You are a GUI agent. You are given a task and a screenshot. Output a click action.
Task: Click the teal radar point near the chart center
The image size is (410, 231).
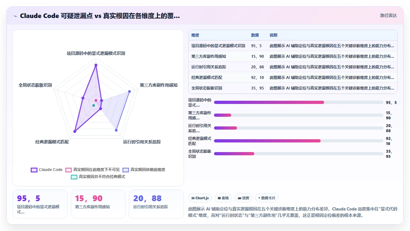point(94,105)
